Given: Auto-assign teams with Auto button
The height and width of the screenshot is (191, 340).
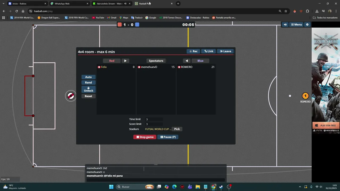Looking at the screenshot, I should coord(88,77).
